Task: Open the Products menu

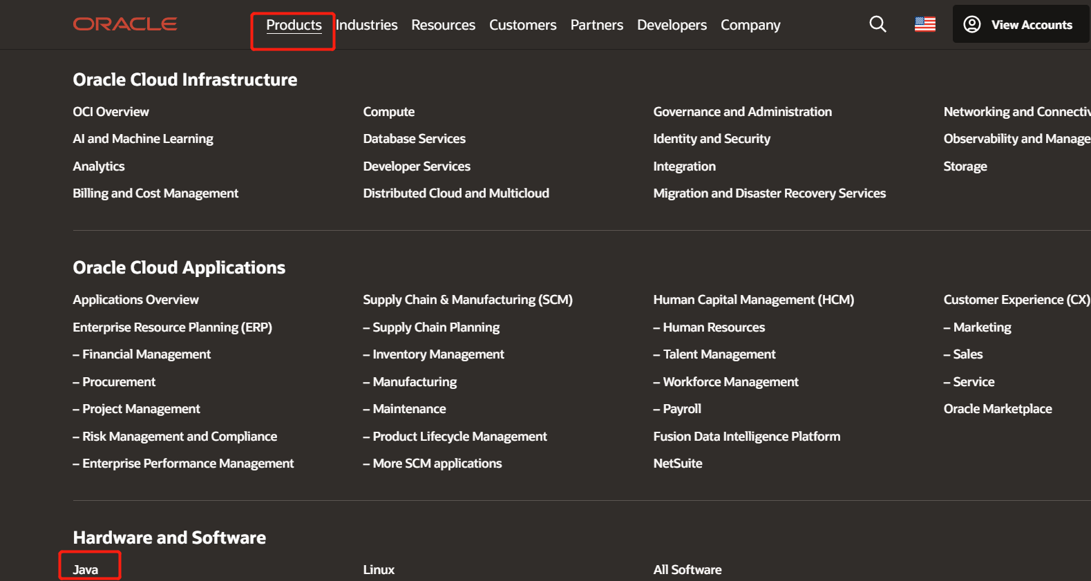Action: click(x=294, y=25)
